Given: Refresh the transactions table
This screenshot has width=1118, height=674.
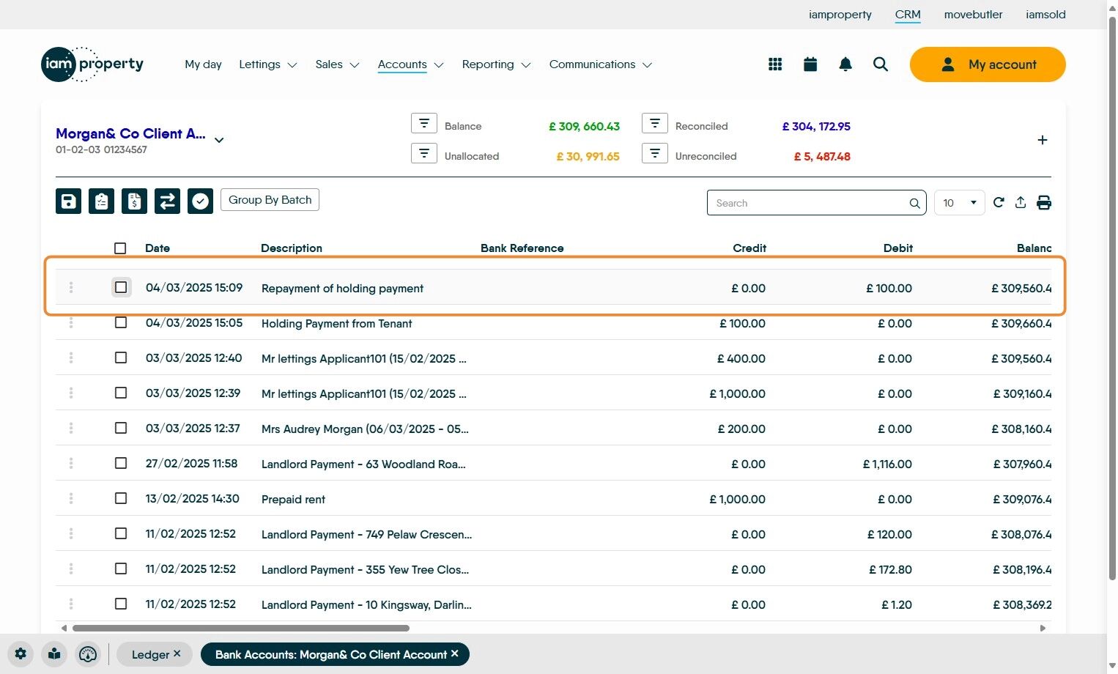Looking at the screenshot, I should [999, 203].
